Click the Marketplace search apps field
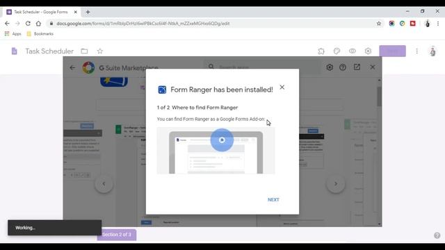 click(263, 67)
